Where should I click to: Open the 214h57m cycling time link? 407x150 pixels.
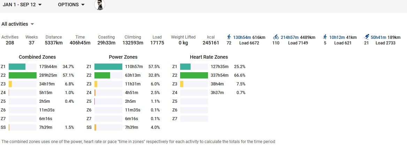tap(290, 37)
